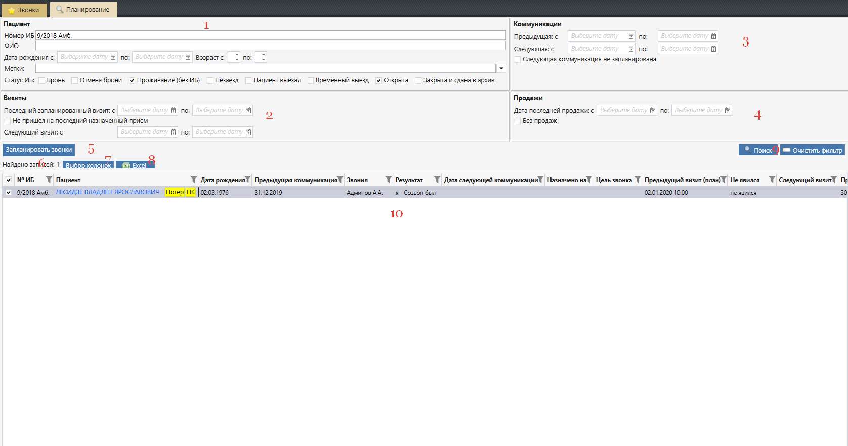
Task: Expand the Метки dropdown list
Action: [501, 69]
